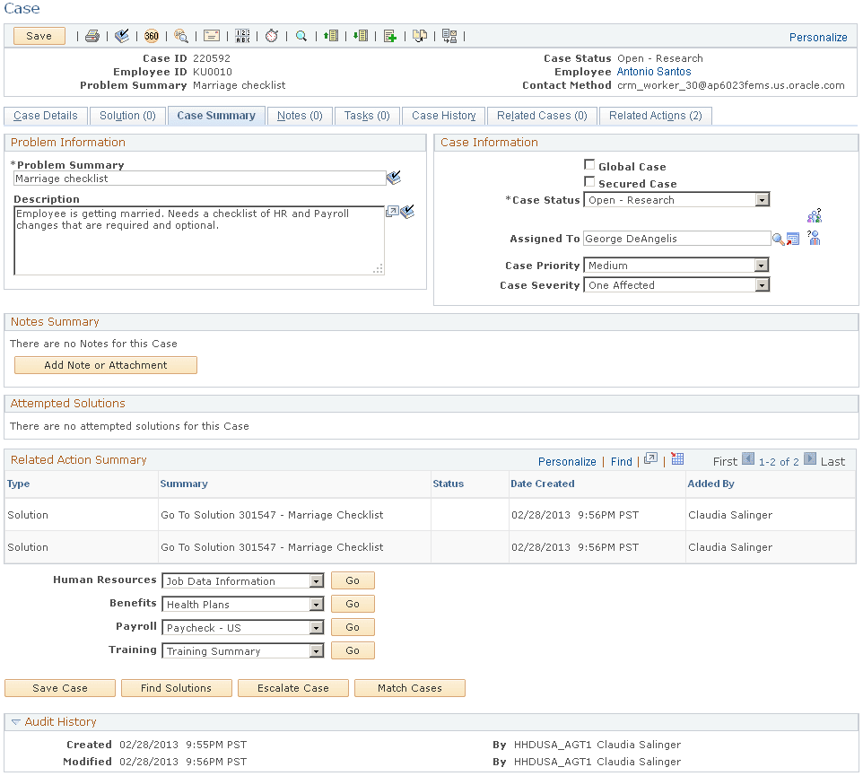863x776 pixels.
Task: Open the email notification icon in the toolbar
Action: click(212, 36)
